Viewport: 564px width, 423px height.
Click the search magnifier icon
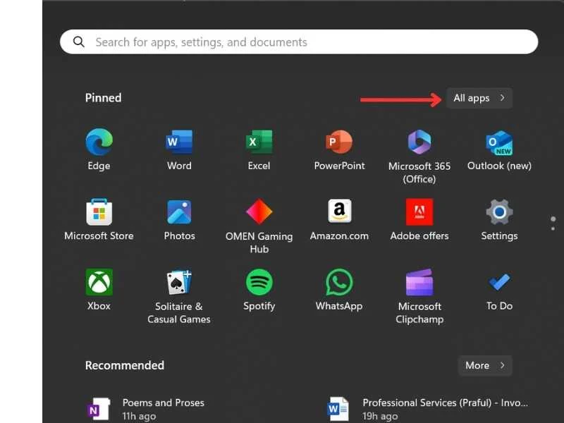click(x=79, y=42)
